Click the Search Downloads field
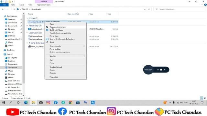The image size is (207, 116). [179, 9]
